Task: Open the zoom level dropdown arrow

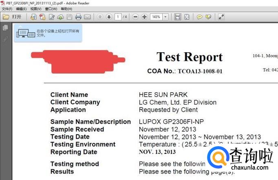Action: pyautogui.click(x=165, y=17)
